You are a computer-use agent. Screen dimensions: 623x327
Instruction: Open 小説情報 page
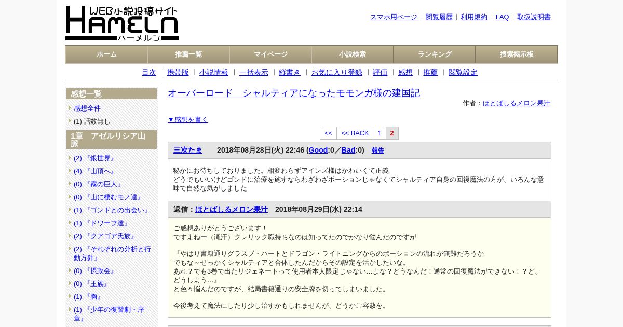(x=214, y=72)
